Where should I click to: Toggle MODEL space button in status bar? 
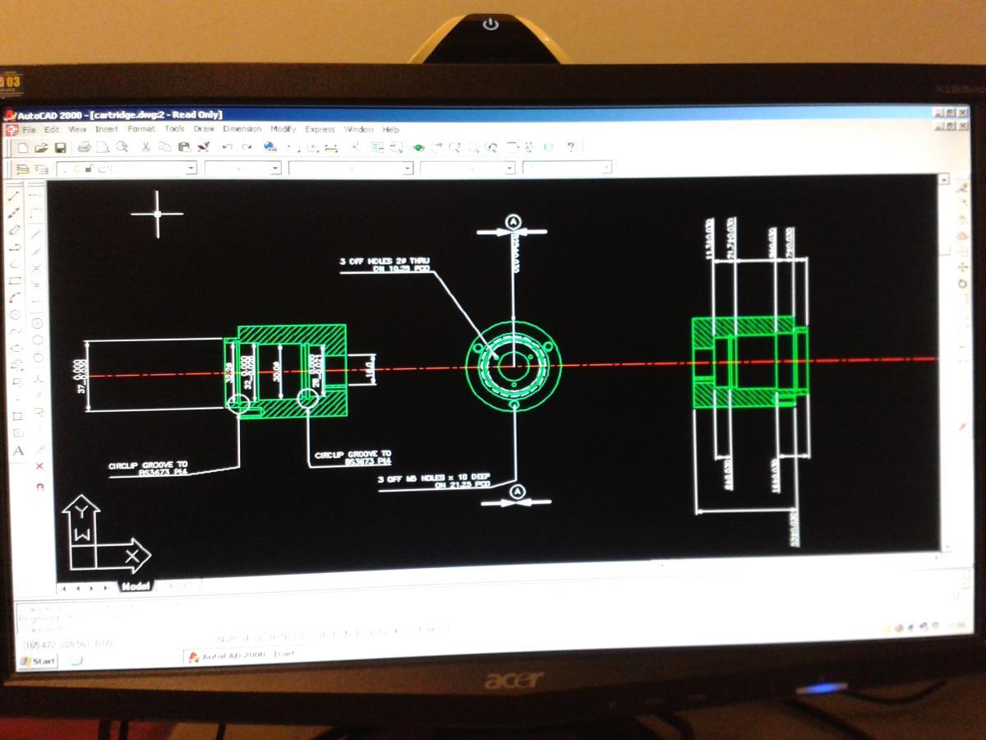[x=434, y=631]
